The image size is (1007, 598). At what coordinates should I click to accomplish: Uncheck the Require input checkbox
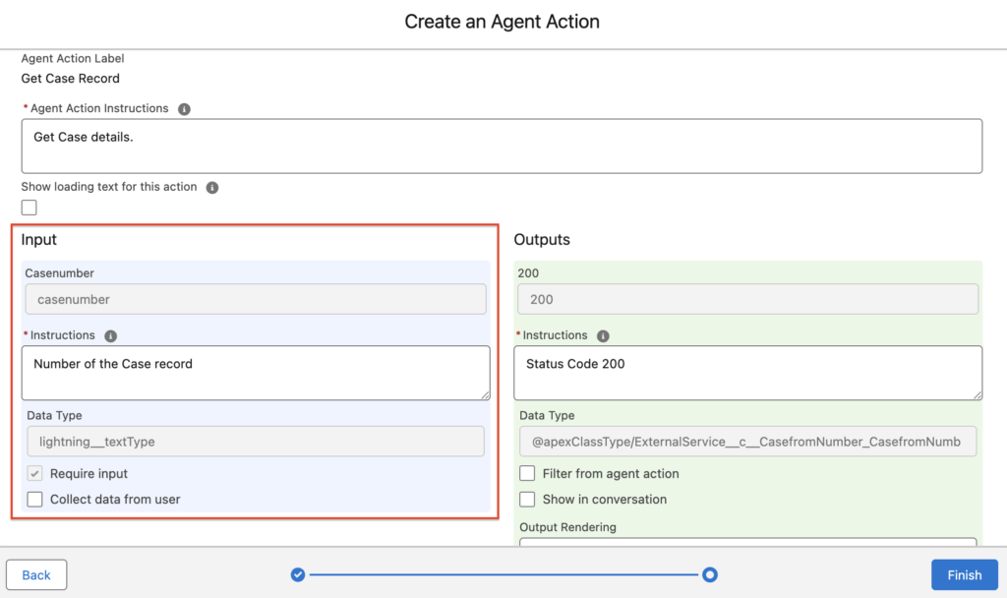33,473
